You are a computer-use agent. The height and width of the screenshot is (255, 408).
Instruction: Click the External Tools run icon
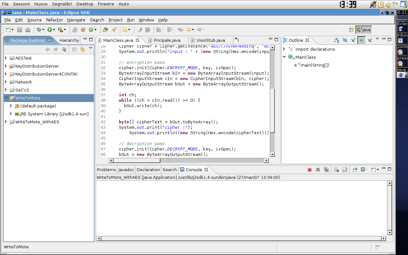(60, 30)
